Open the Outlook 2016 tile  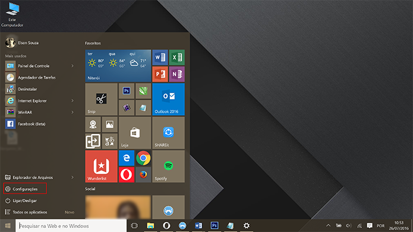pyautogui.click(x=168, y=99)
